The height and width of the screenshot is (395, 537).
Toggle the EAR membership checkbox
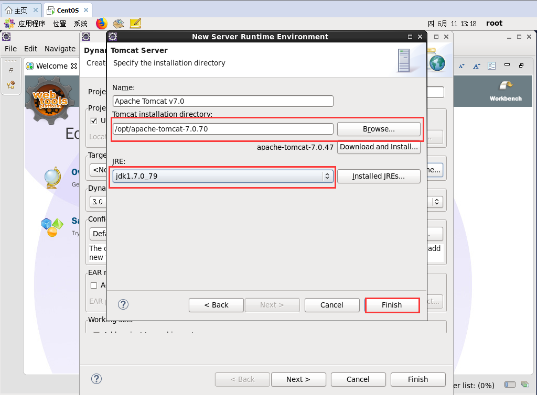pos(94,286)
